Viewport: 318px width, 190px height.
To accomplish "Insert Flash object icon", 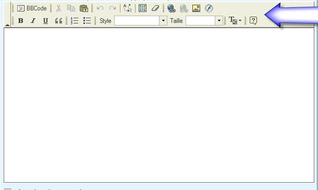I will click(x=209, y=8).
